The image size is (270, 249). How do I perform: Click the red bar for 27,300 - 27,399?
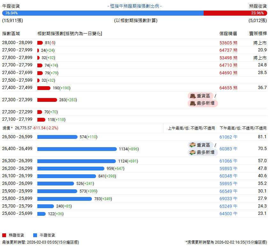point(47,100)
